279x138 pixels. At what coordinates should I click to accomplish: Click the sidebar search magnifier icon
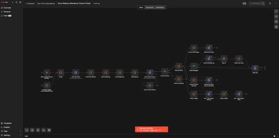coord(16,2)
